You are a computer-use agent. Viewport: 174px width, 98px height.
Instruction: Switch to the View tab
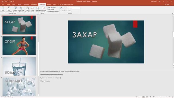[x=54, y=5]
